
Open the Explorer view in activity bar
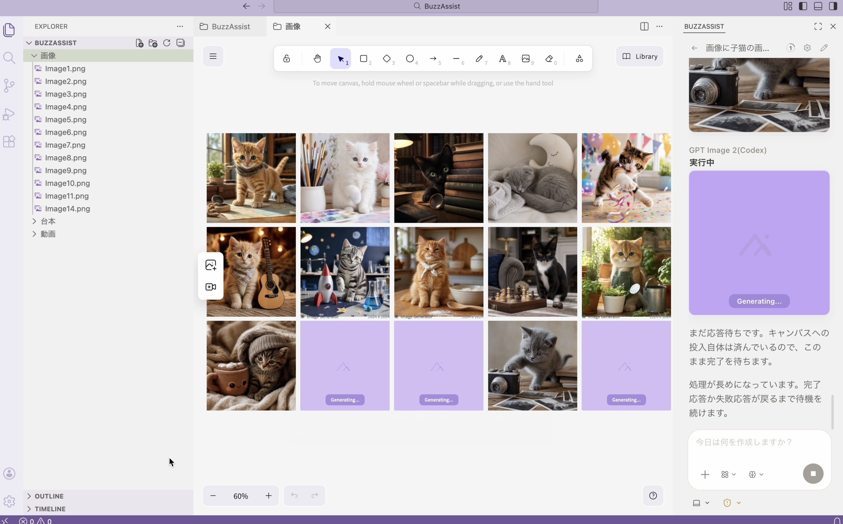9,30
